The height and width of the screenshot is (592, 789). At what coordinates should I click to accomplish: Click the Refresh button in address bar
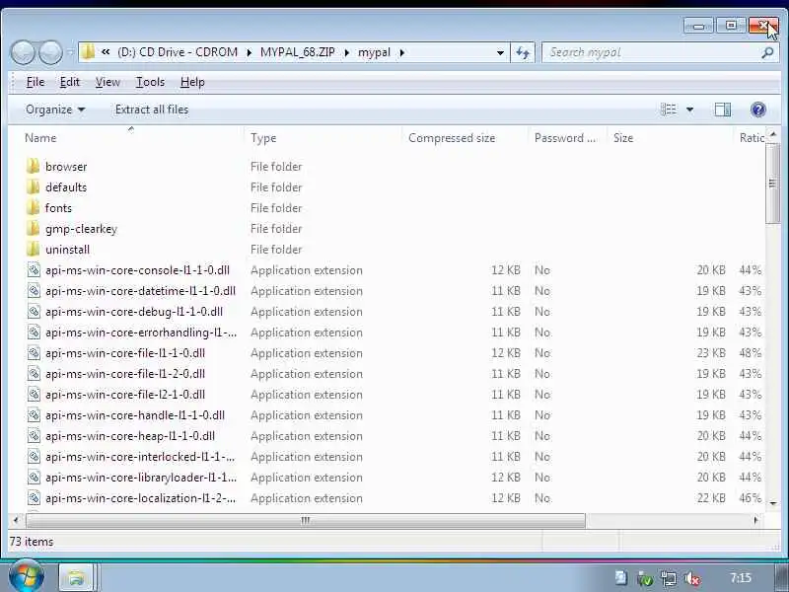click(523, 52)
